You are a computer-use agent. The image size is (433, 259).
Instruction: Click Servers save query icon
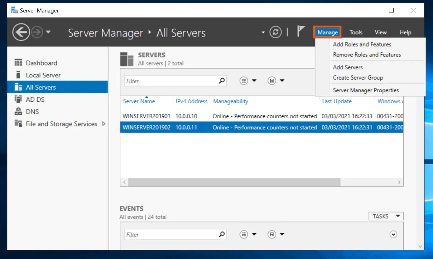pyautogui.click(x=272, y=81)
